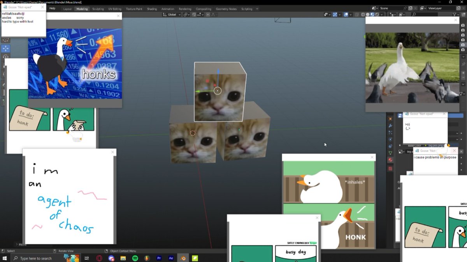Open the snapping options dropdown
Viewport: 467px width, 262px height.
coord(200,14)
